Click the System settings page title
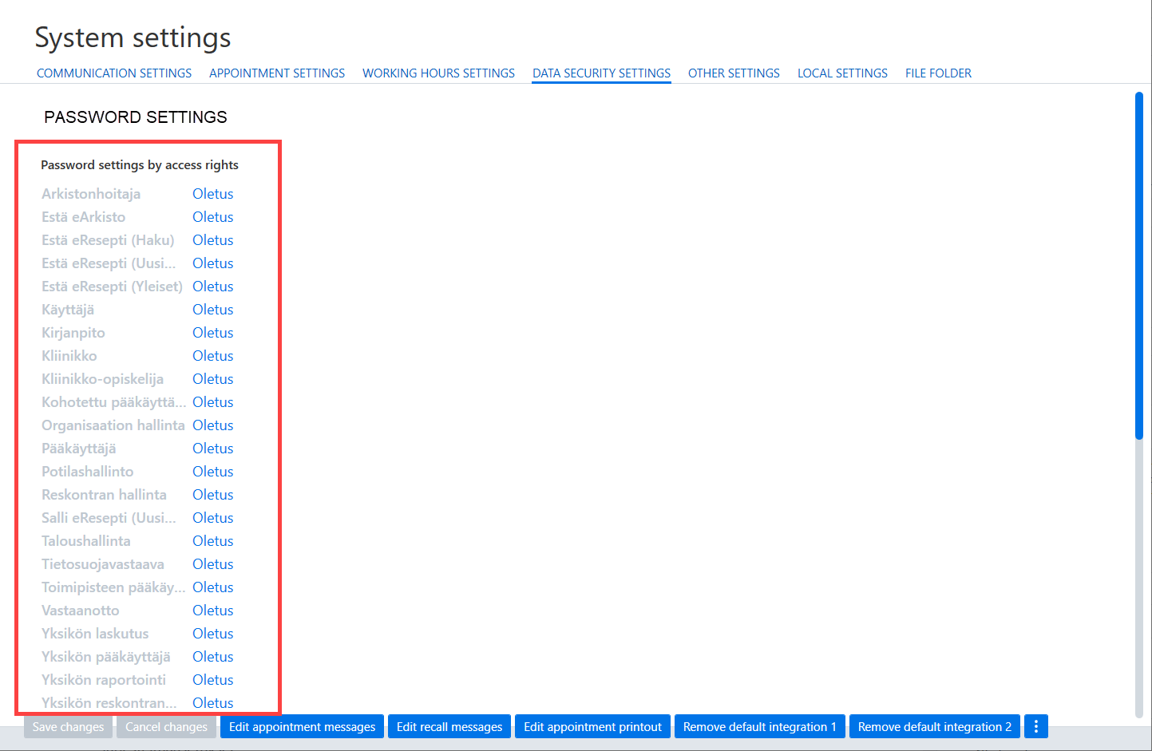Image resolution: width=1152 pixels, height=751 pixels. (x=133, y=38)
